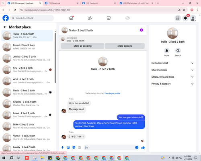Bookmark this page with star icon

184,10
